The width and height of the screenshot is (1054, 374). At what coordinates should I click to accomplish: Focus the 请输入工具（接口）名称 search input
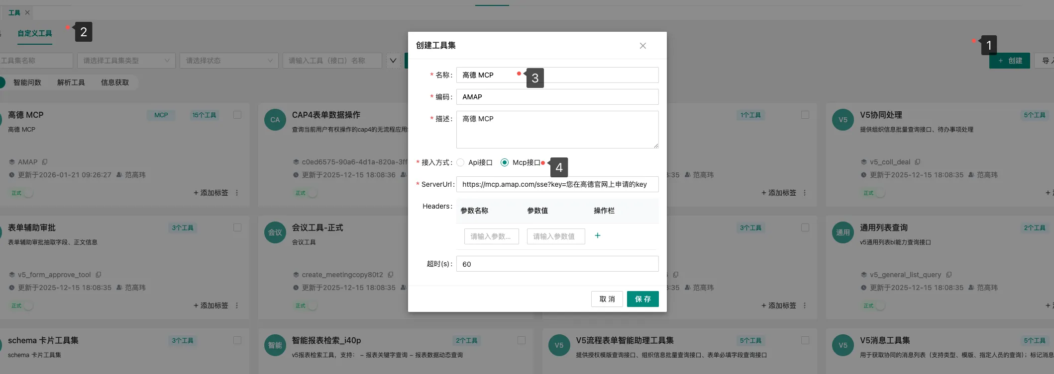click(332, 61)
